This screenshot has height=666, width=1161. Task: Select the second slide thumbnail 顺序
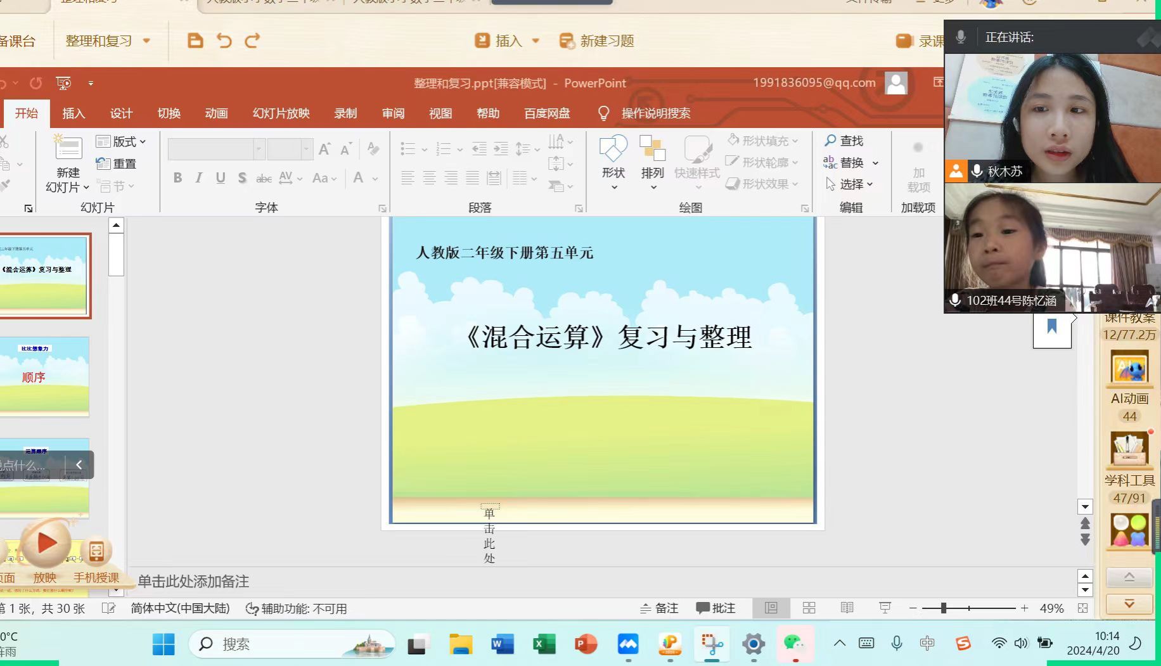click(44, 376)
